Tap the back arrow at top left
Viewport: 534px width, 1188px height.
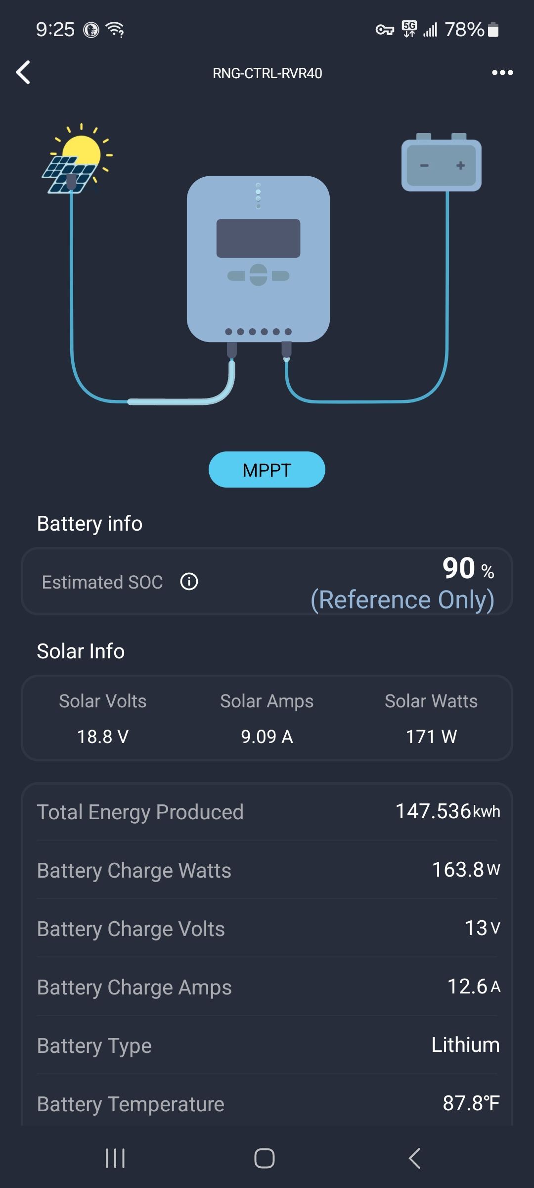(x=23, y=73)
